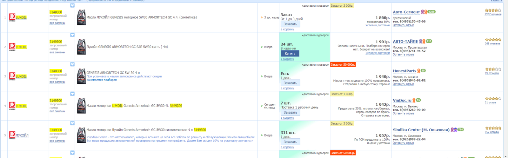
Task: Click Заказать button in Sindika Centre row
Action: point(290,142)
